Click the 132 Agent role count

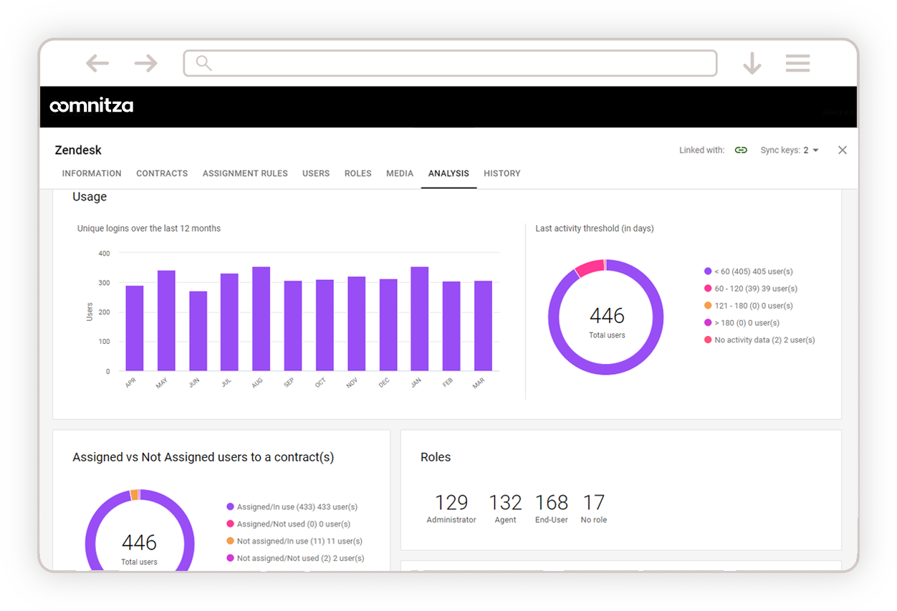pyautogui.click(x=505, y=509)
